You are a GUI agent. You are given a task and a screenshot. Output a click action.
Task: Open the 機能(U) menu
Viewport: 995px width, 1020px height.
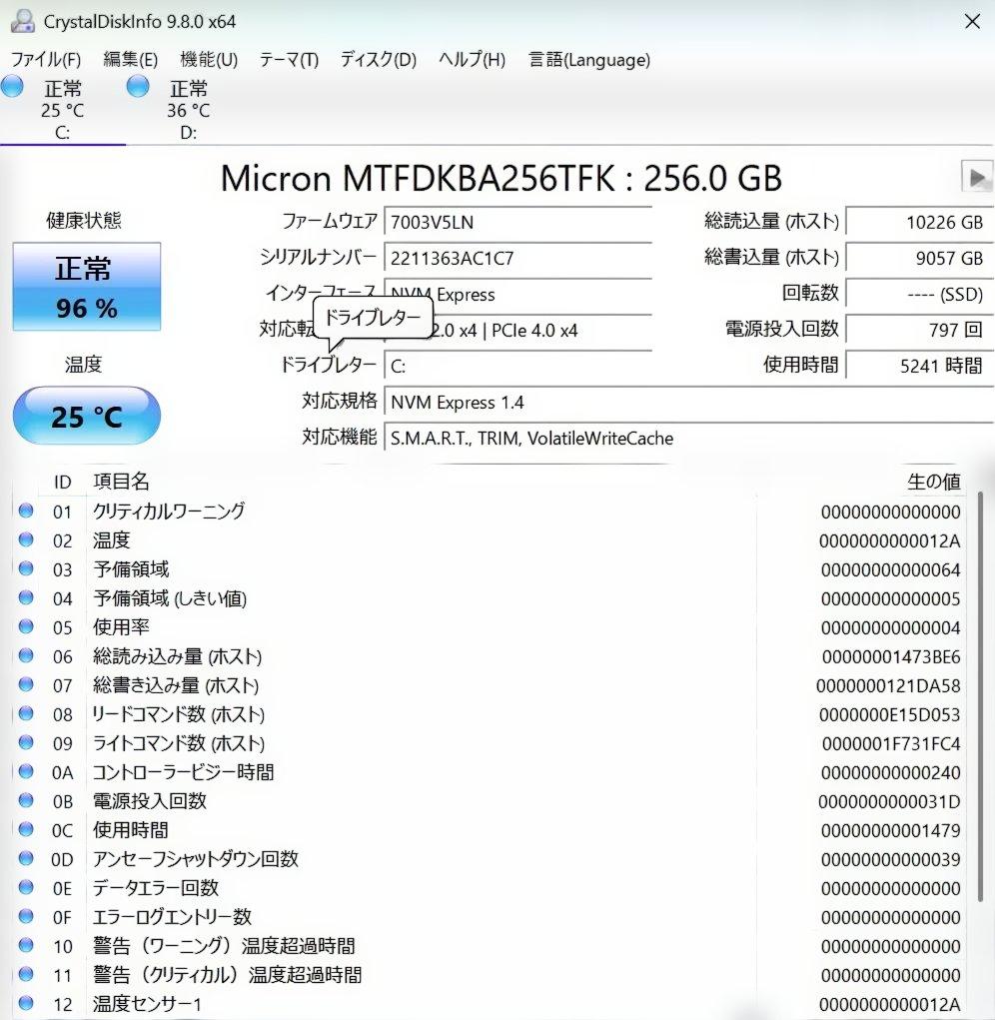(x=209, y=59)
